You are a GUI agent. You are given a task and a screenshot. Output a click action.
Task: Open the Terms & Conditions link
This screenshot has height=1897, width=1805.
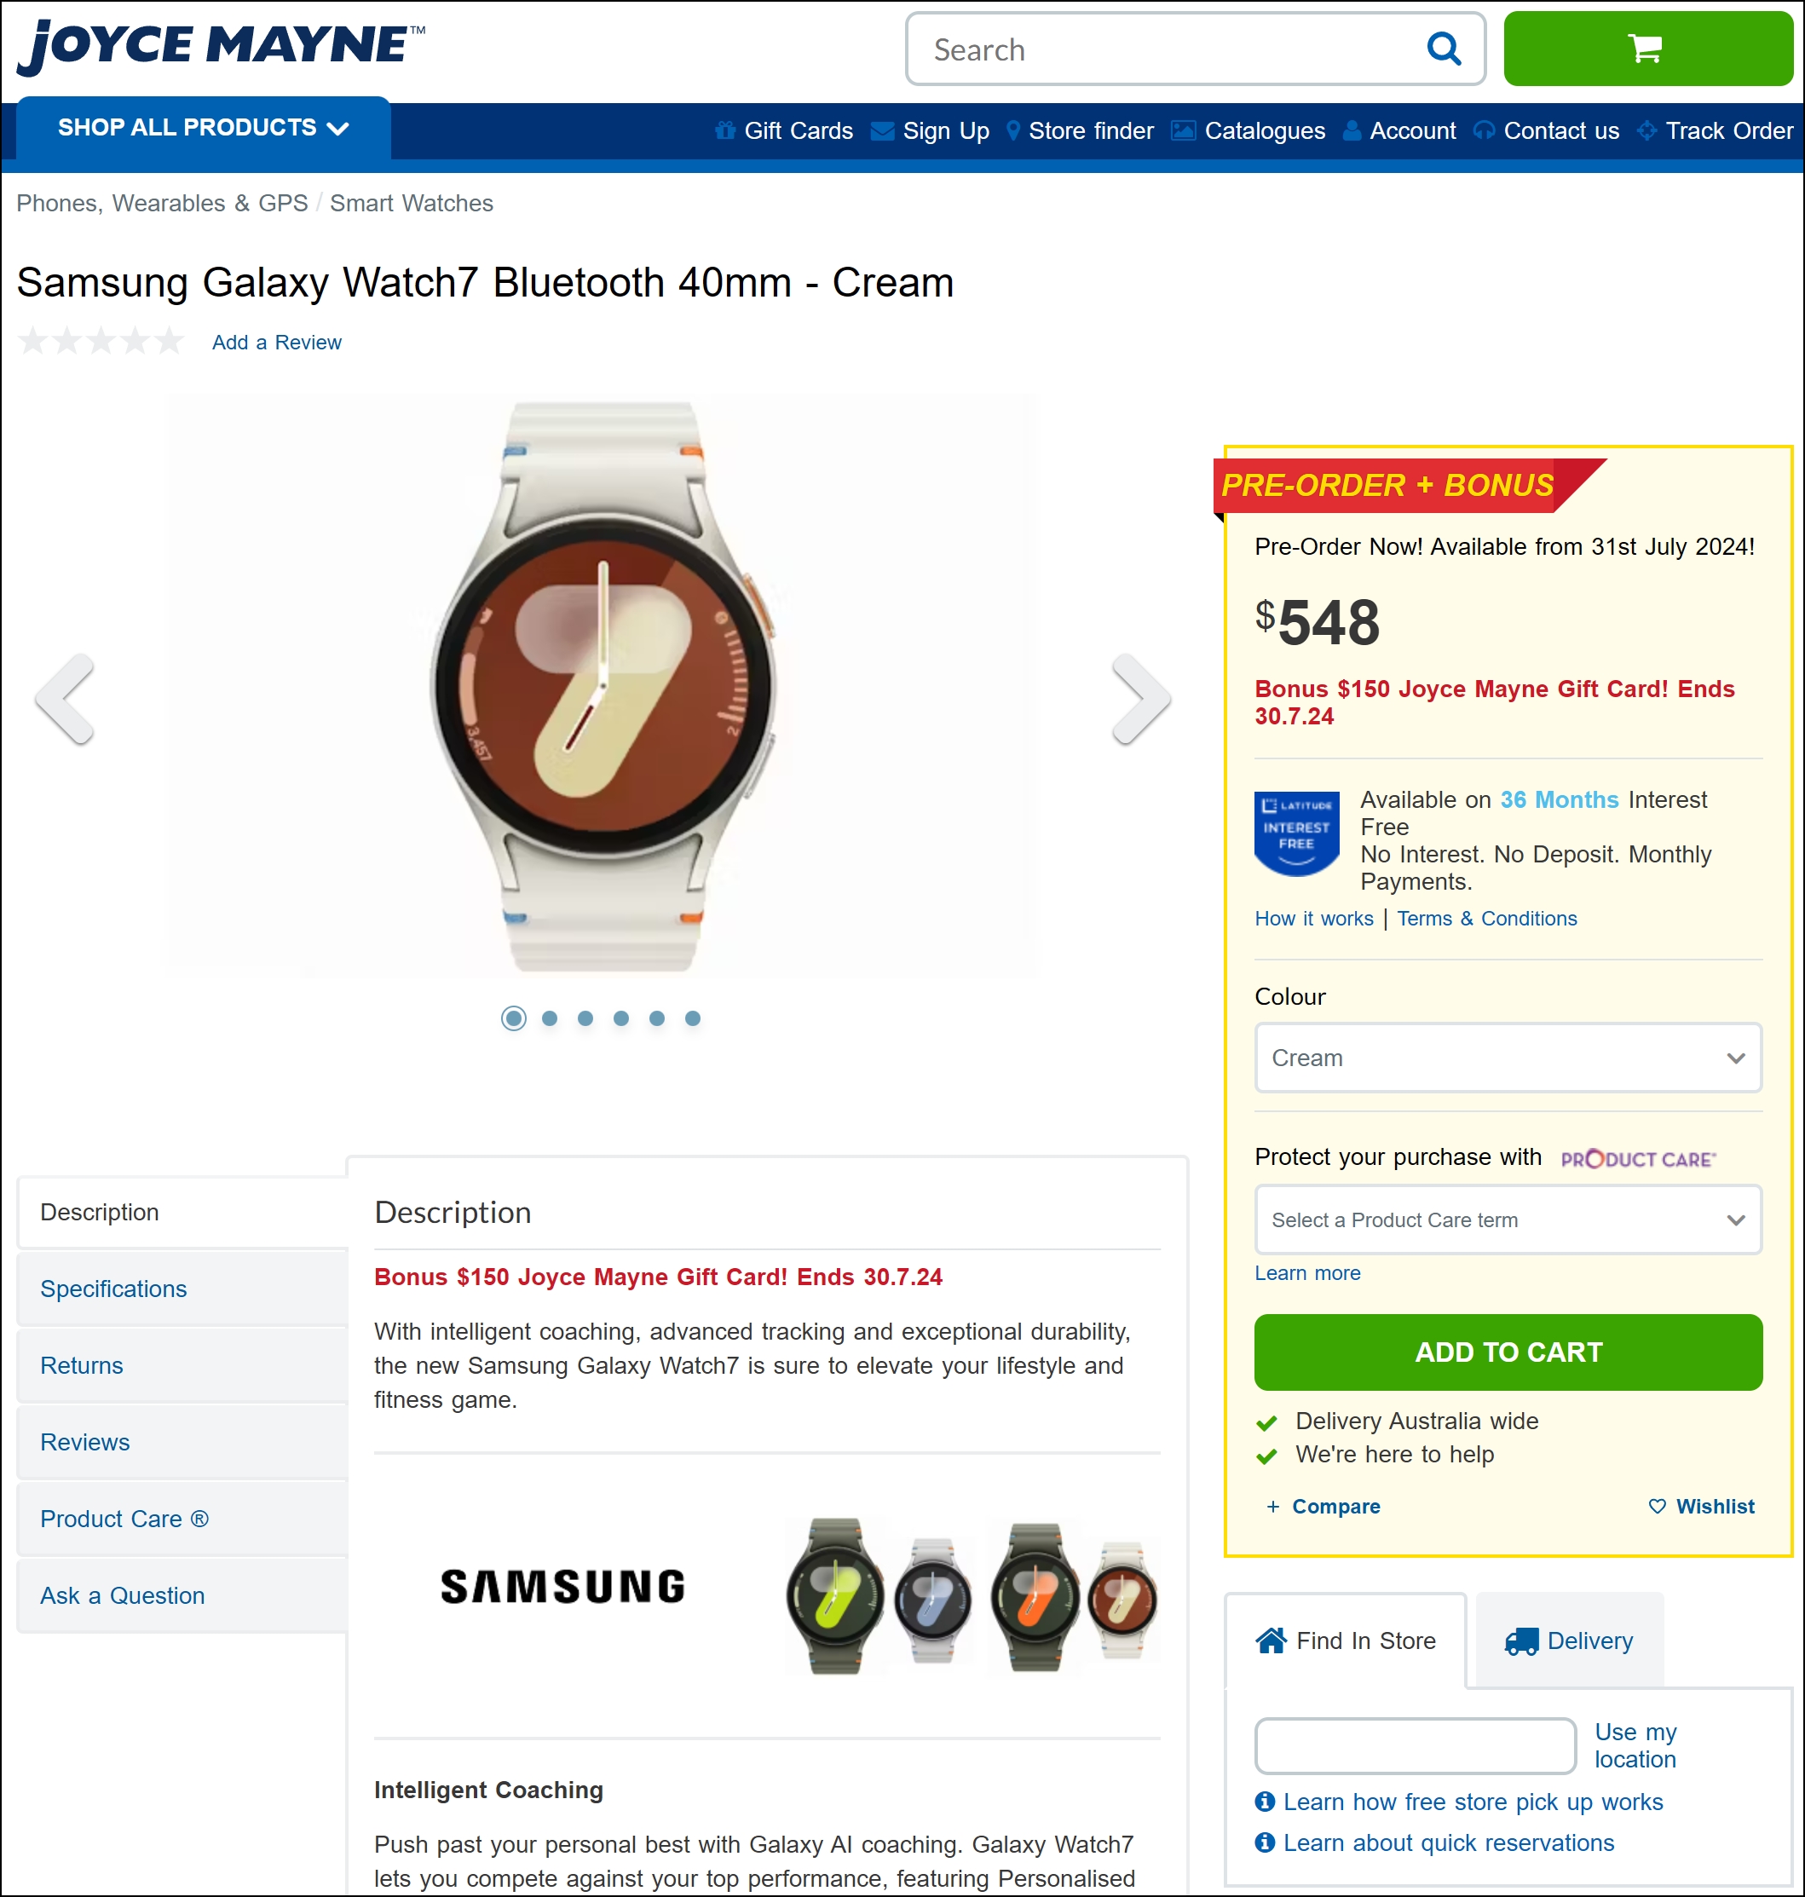1486,919
